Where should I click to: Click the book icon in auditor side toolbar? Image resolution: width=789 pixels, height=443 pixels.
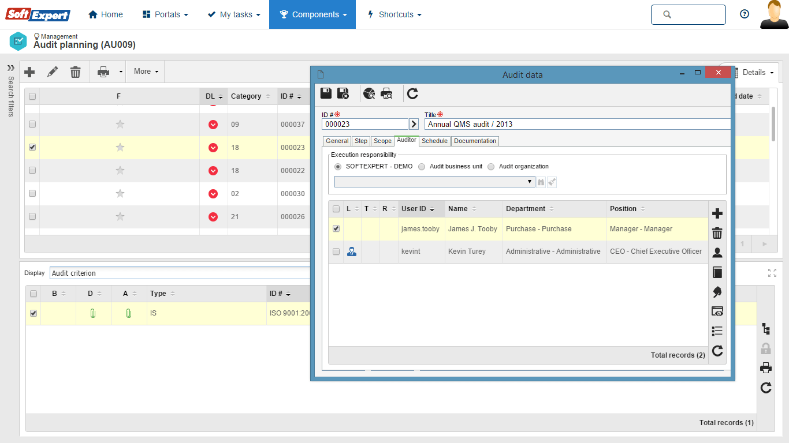[717, 272]
